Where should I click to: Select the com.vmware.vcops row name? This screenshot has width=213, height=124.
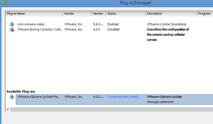[31, 24]
